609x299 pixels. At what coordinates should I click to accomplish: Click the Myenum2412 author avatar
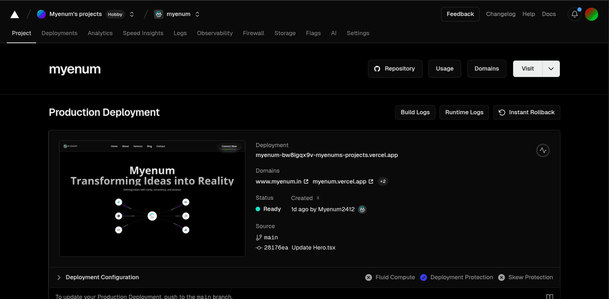(362, 209)
